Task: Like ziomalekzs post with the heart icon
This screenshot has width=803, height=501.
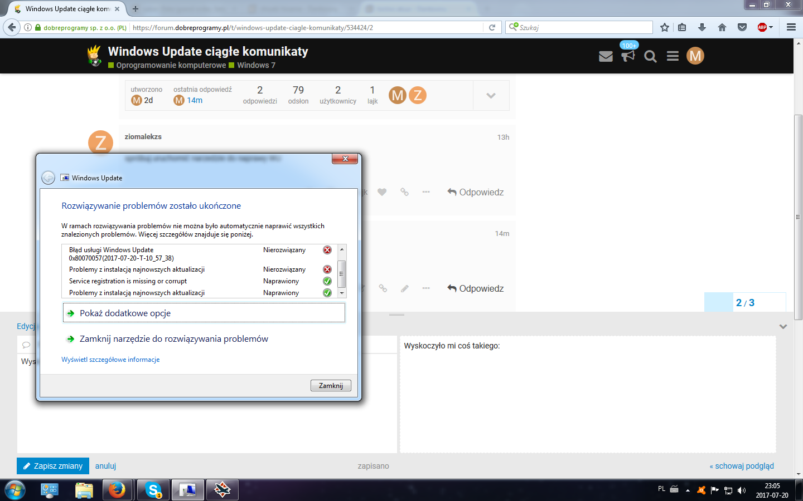Action: (382, 192)
